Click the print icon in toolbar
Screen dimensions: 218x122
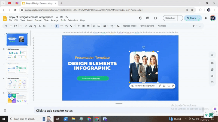point(30,26)
